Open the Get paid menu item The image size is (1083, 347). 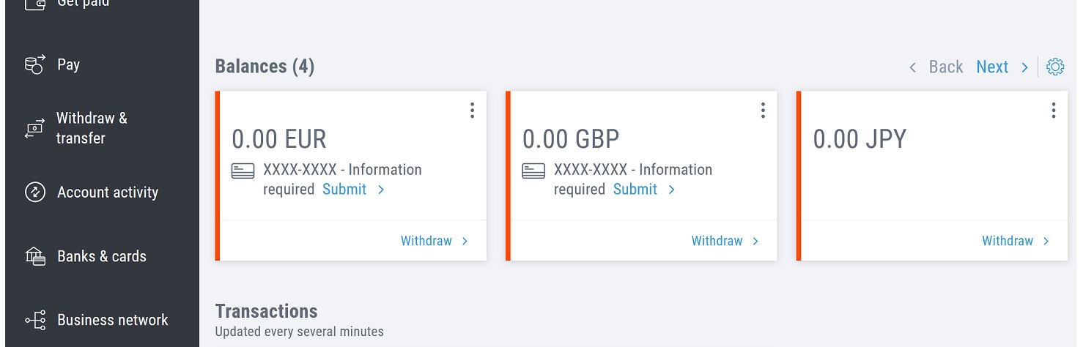pyautogui.click(x=83, y=4)
